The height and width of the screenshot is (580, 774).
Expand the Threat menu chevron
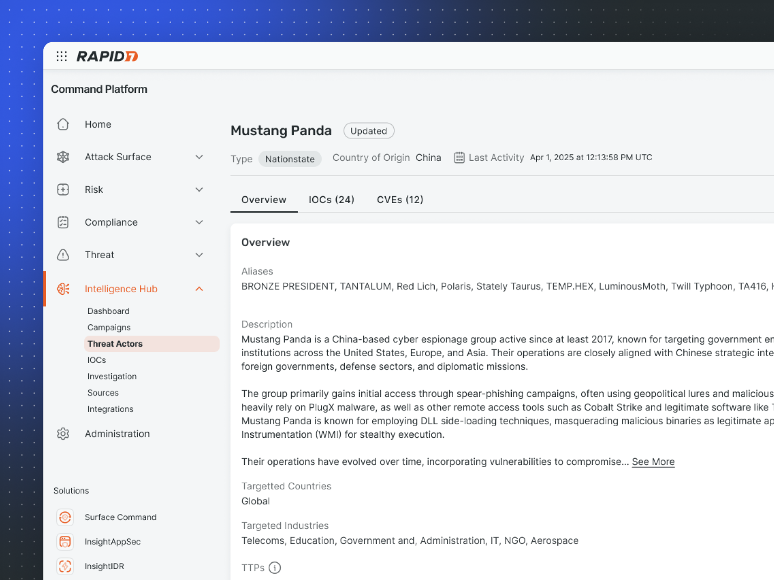199,255
